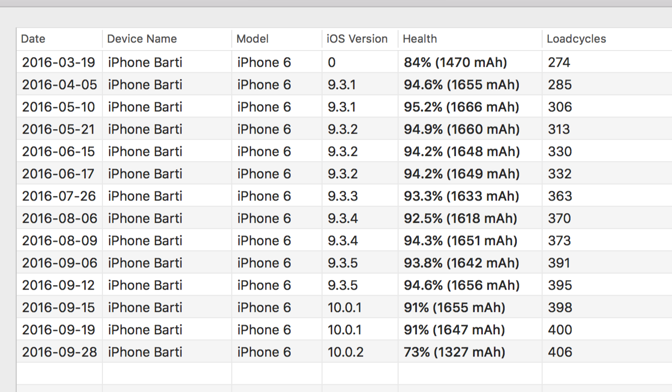The height and width of the screenshot is (392, 672).
Task: Select the row with 313 loadcycles
Action: 559,129
